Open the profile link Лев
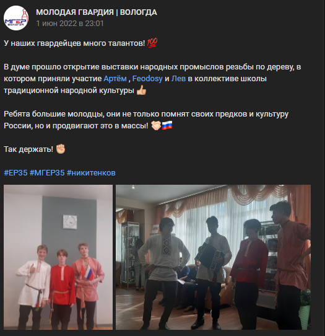Image resolution: width=325 pixels, height=336 pixels. 178,79
